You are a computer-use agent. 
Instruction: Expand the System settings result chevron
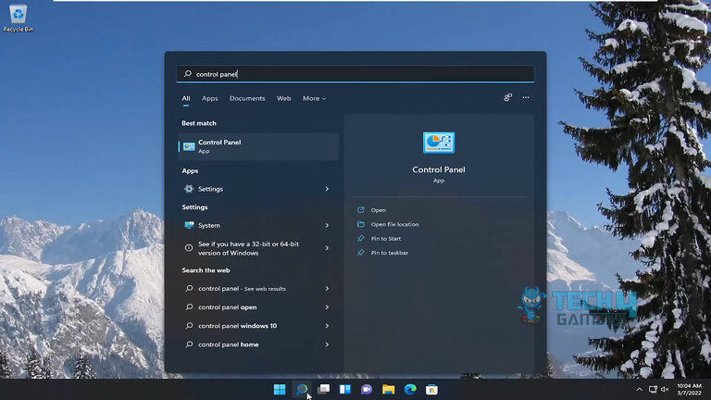pyautogui.click(x=327, y=225)
